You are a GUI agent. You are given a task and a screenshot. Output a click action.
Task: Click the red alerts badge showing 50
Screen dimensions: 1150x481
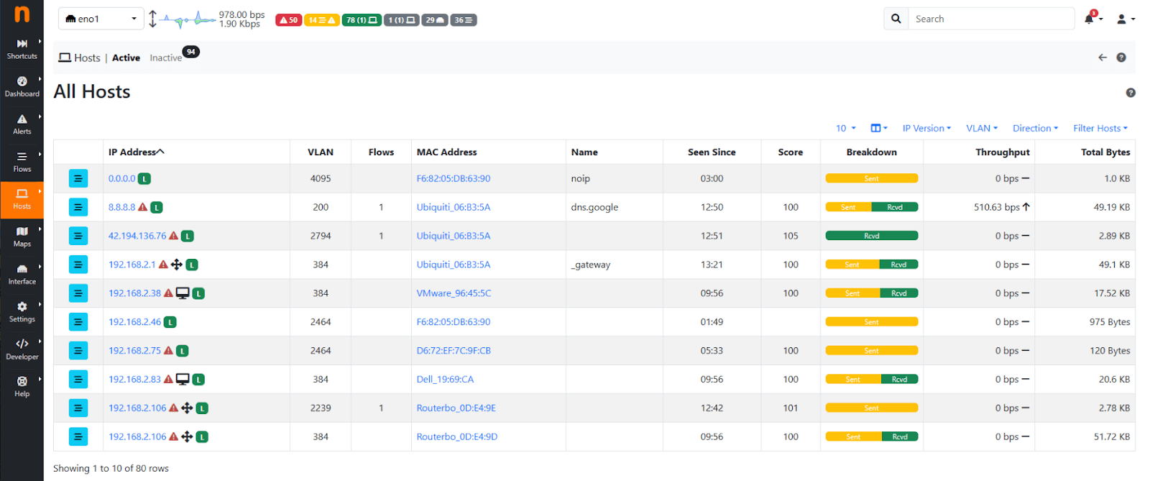click(288, 20)
